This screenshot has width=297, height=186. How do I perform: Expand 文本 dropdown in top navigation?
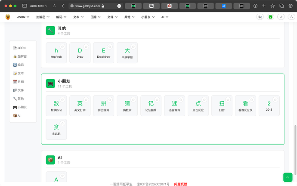coord(78,17)
